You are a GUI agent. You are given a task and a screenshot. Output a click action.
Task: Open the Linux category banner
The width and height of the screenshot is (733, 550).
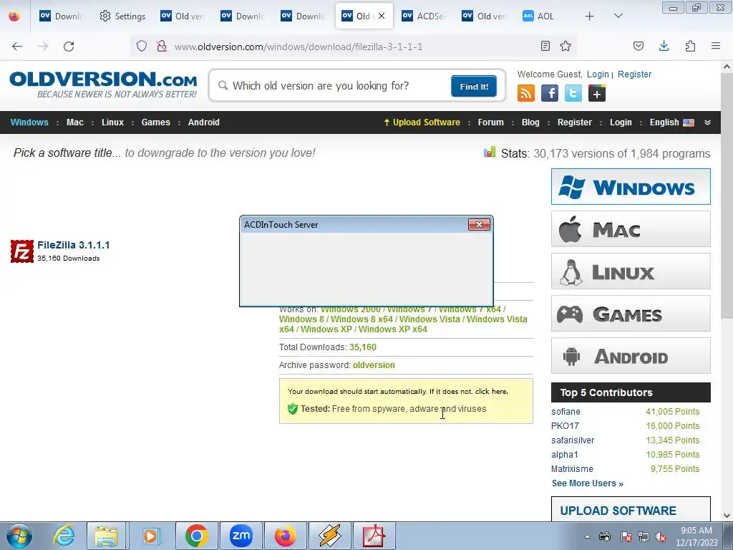[631, 271]
